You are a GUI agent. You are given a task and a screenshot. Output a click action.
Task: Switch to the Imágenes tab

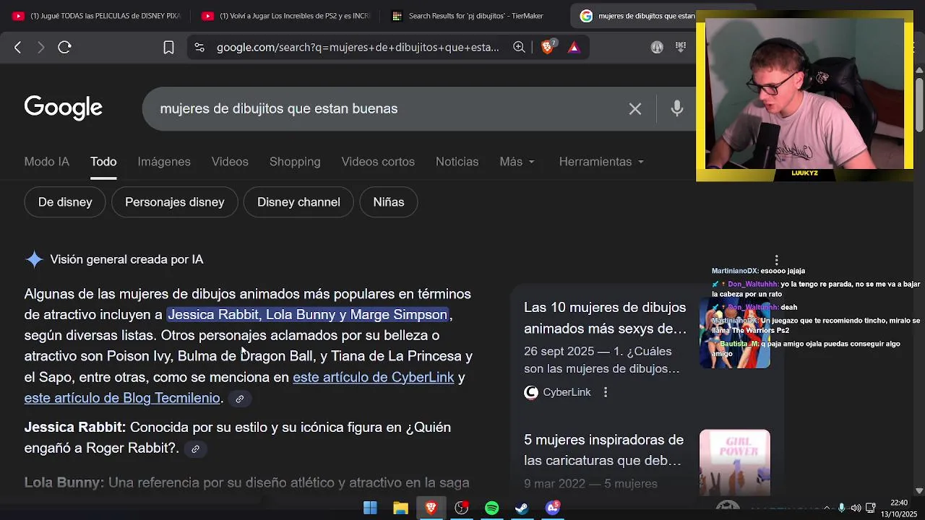tap(164, 162)
